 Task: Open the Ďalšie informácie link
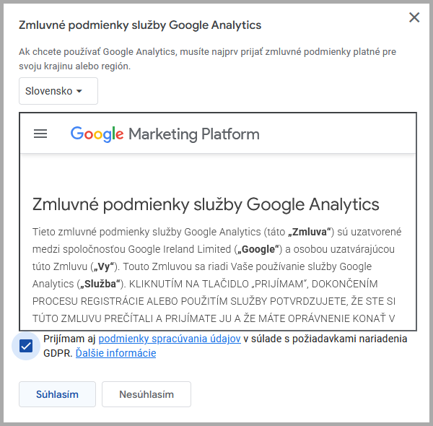click(115, 353)
